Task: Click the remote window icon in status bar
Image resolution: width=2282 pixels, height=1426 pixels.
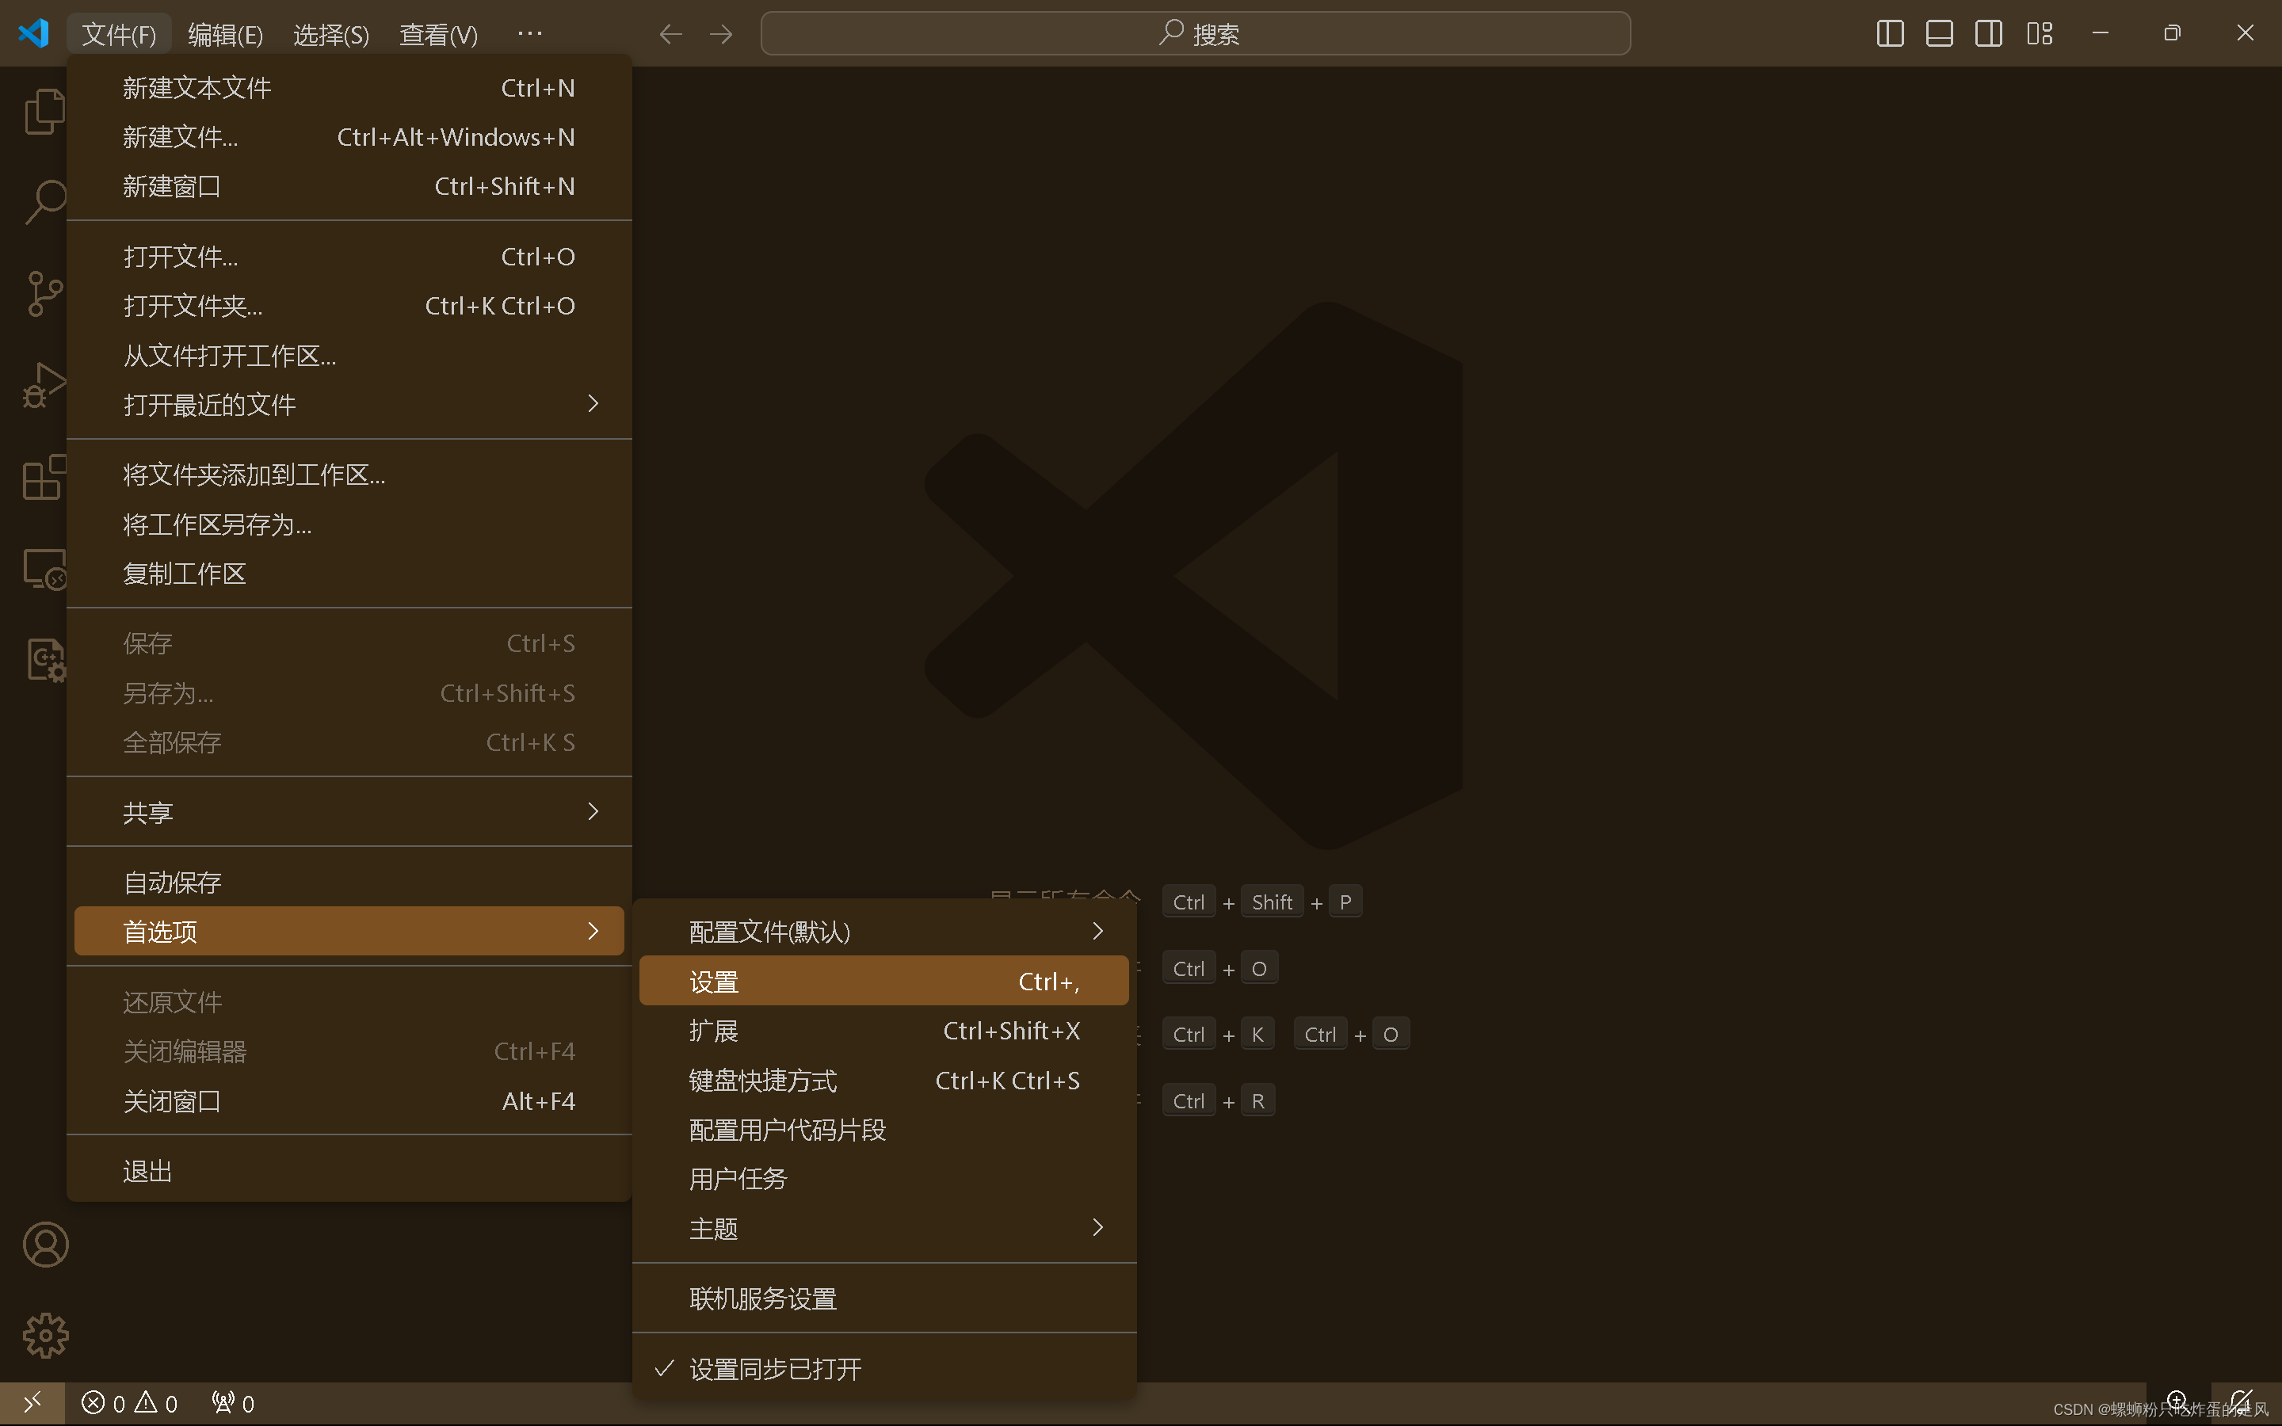Action: pos(32,1403)
